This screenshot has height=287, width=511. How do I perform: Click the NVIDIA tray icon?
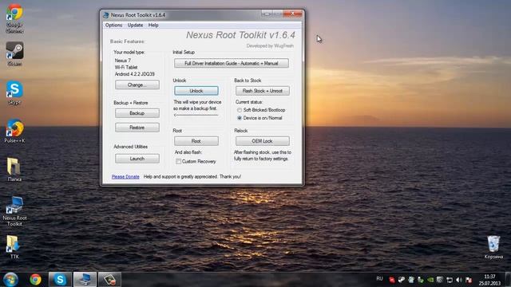(430, 280)
